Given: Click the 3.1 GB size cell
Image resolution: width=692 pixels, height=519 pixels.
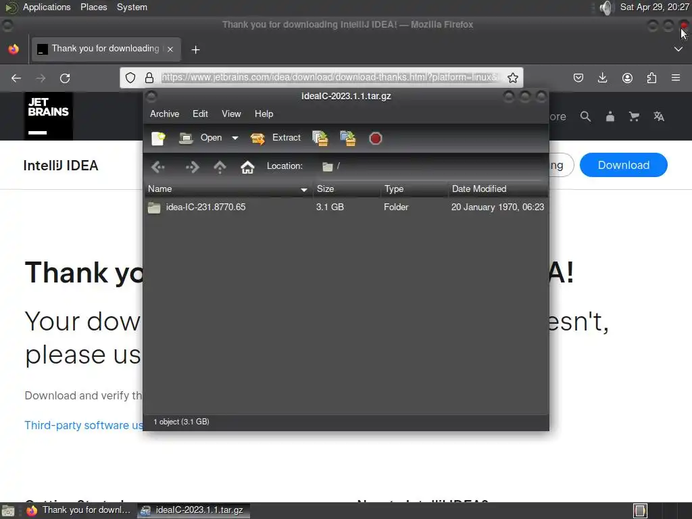Looking at the screenshot, I should click(x=330, y=207).
